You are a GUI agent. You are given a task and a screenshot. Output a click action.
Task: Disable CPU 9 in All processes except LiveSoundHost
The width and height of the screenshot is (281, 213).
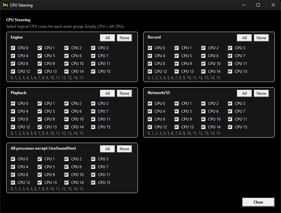point(39,174)
